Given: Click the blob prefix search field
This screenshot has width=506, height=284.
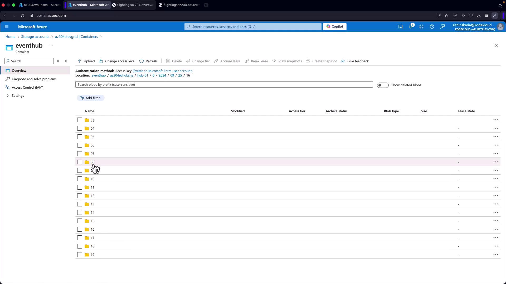Looking at the screenshot, I should point(224,85).
